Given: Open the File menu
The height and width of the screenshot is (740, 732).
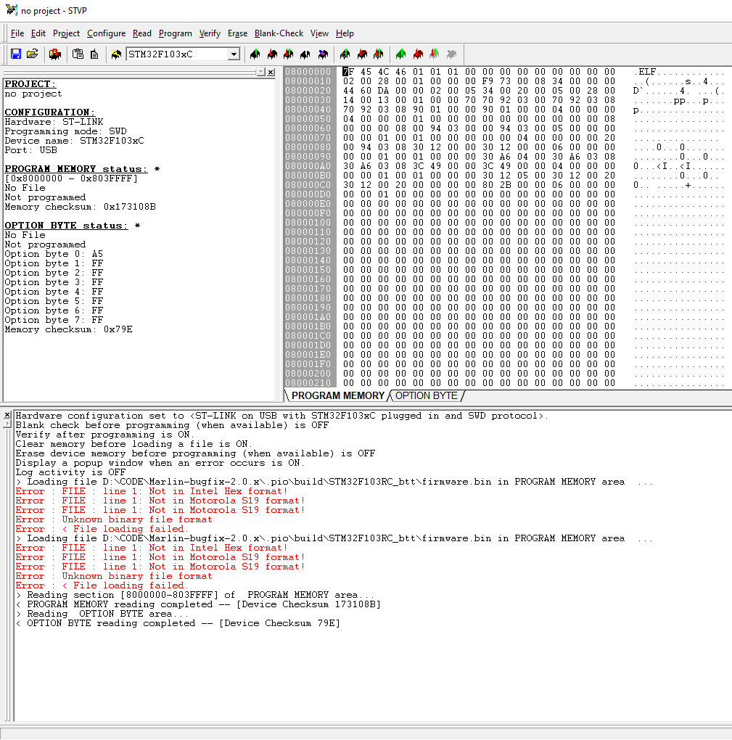Looking at the screenshot, I should [x=17, y=33].
